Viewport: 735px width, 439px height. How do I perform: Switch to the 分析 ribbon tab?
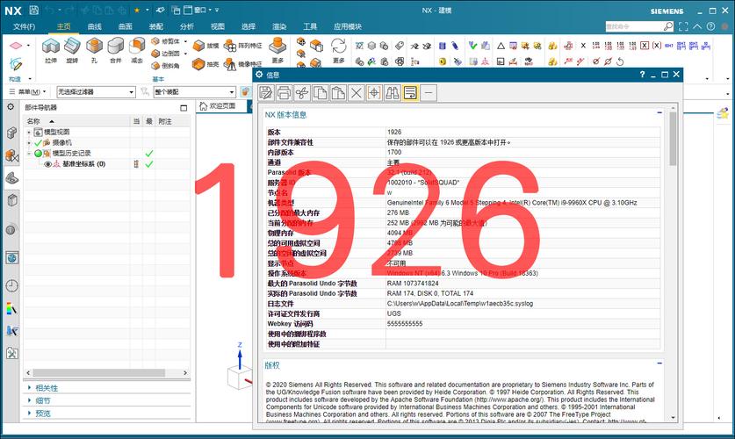(186, 26)
